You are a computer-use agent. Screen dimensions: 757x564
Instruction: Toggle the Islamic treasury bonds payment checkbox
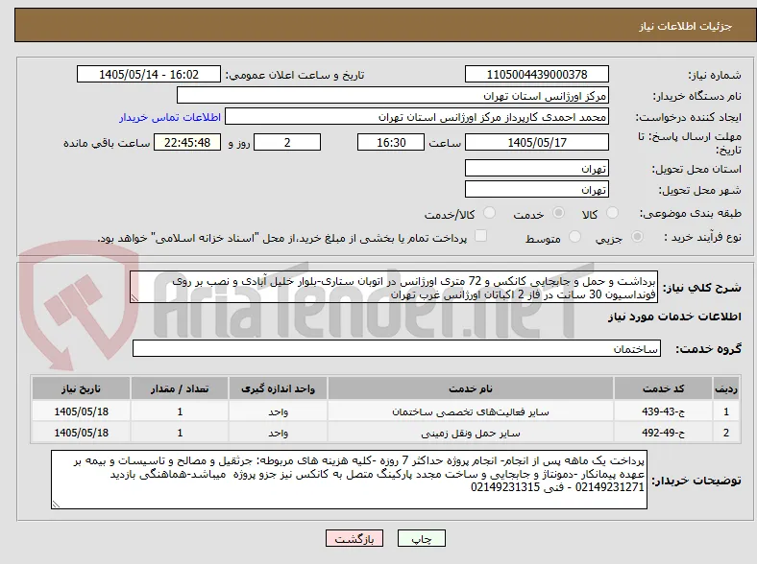481,236
